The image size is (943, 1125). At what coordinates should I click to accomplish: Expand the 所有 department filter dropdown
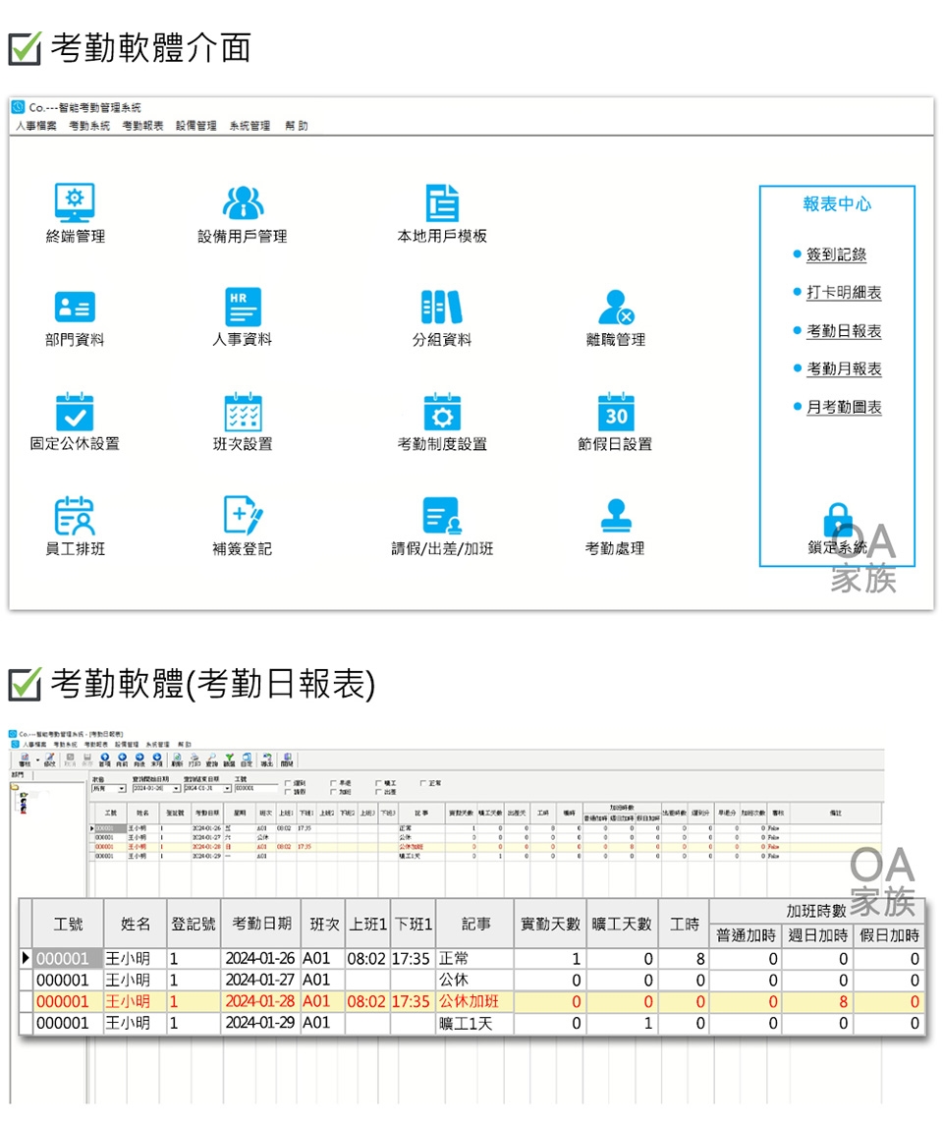pos(121,788)
